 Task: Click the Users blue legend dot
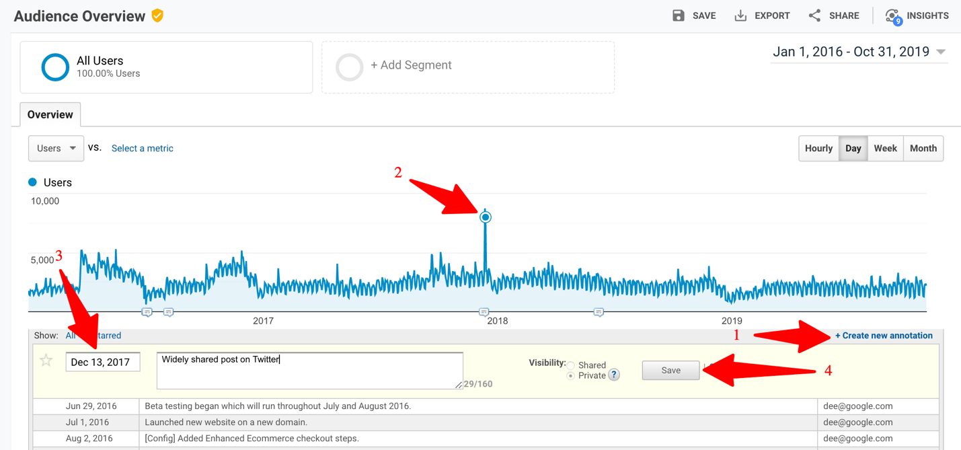[x=32, y=182]
